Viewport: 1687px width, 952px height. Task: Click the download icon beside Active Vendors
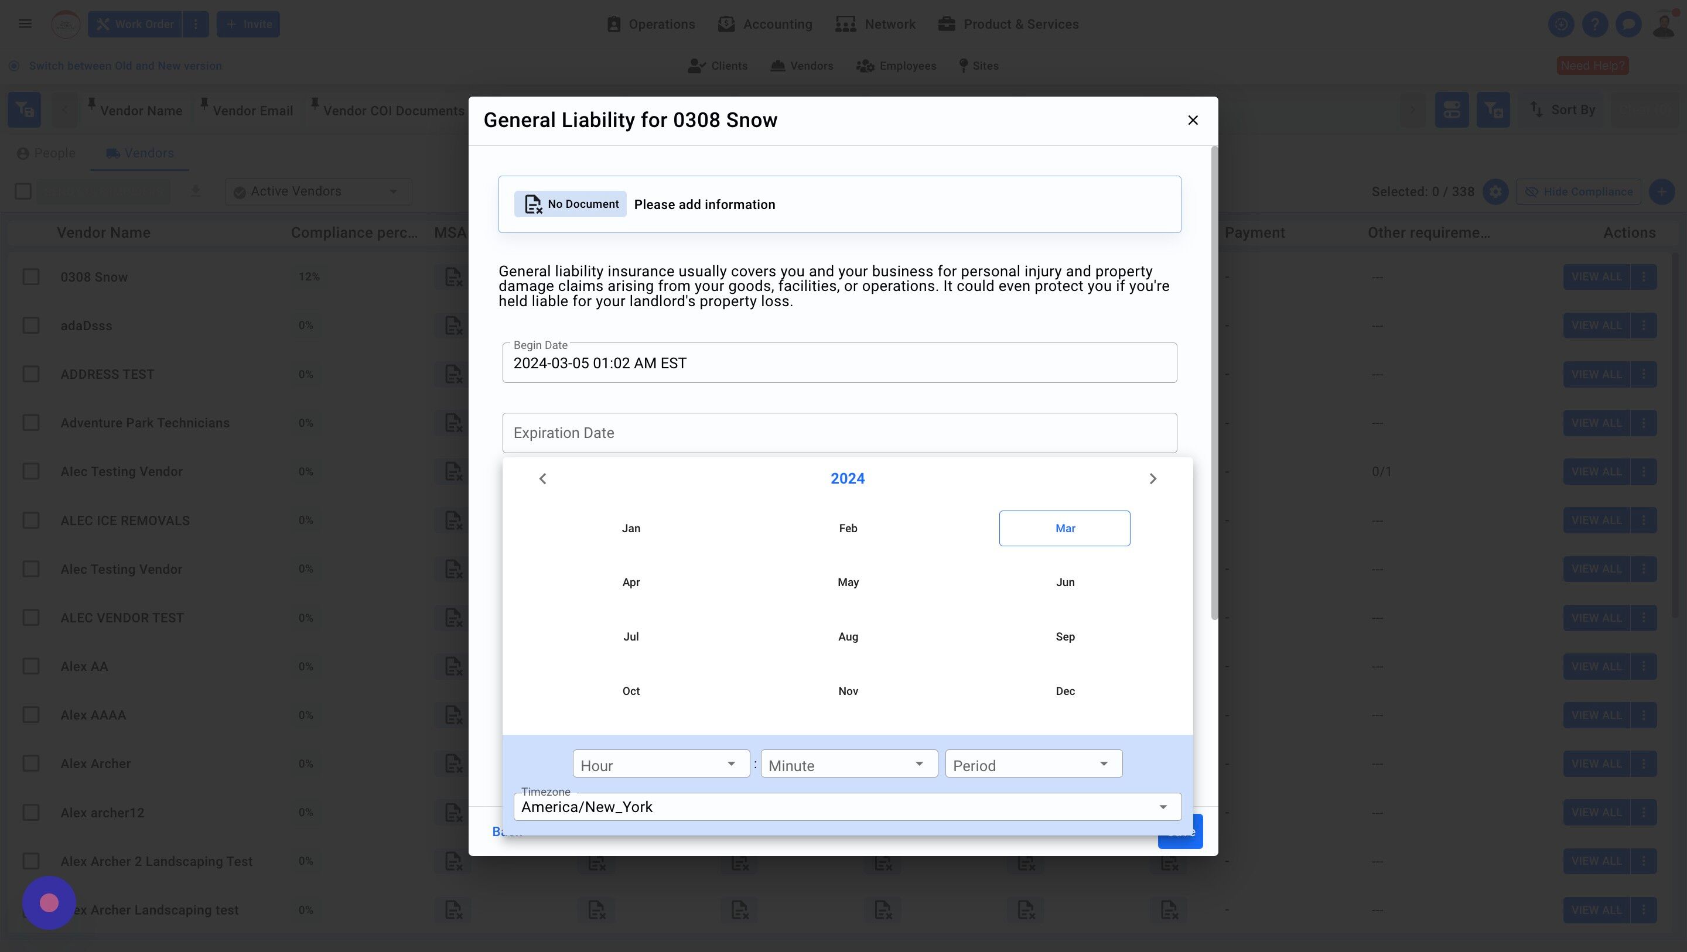click(x=195, y=191)
